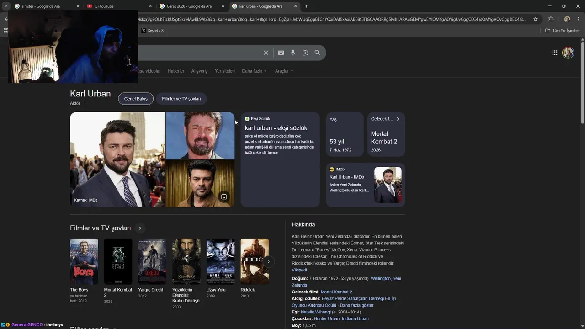585x329 pixels.
Task: Open the Karl Urban - IMDb card
Action: click(x=366, y=185)
